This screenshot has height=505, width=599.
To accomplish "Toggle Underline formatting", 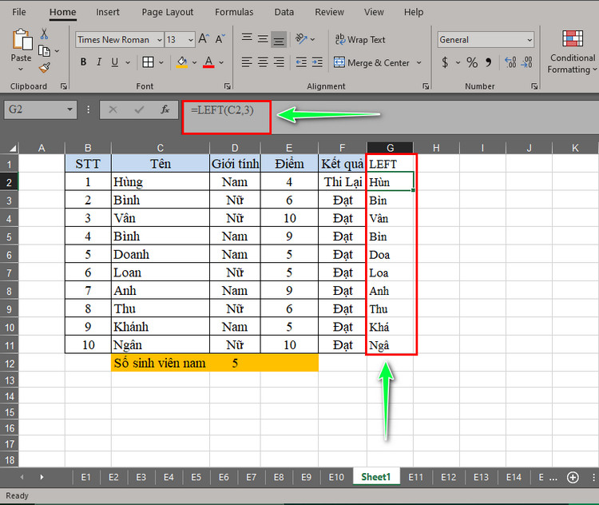I will 114,62.
